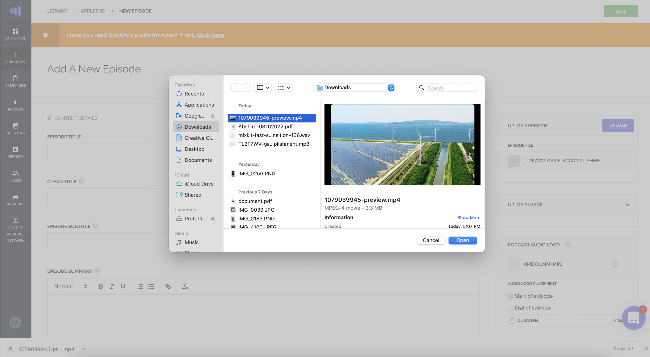650x357 pixels.
Task: Open Campaigns from the sidebar
Action: [15, 81]
